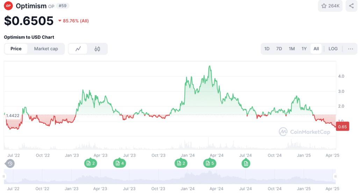This screenshot has width=358, height=196.
Task: Click the Optimism OP logo icon
Action: (x=8, y=6)
